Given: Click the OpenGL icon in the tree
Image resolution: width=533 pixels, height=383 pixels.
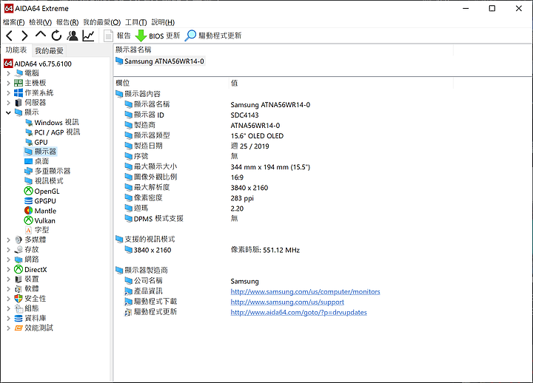Looking at the screenshot, I should (x=29, y=191).
